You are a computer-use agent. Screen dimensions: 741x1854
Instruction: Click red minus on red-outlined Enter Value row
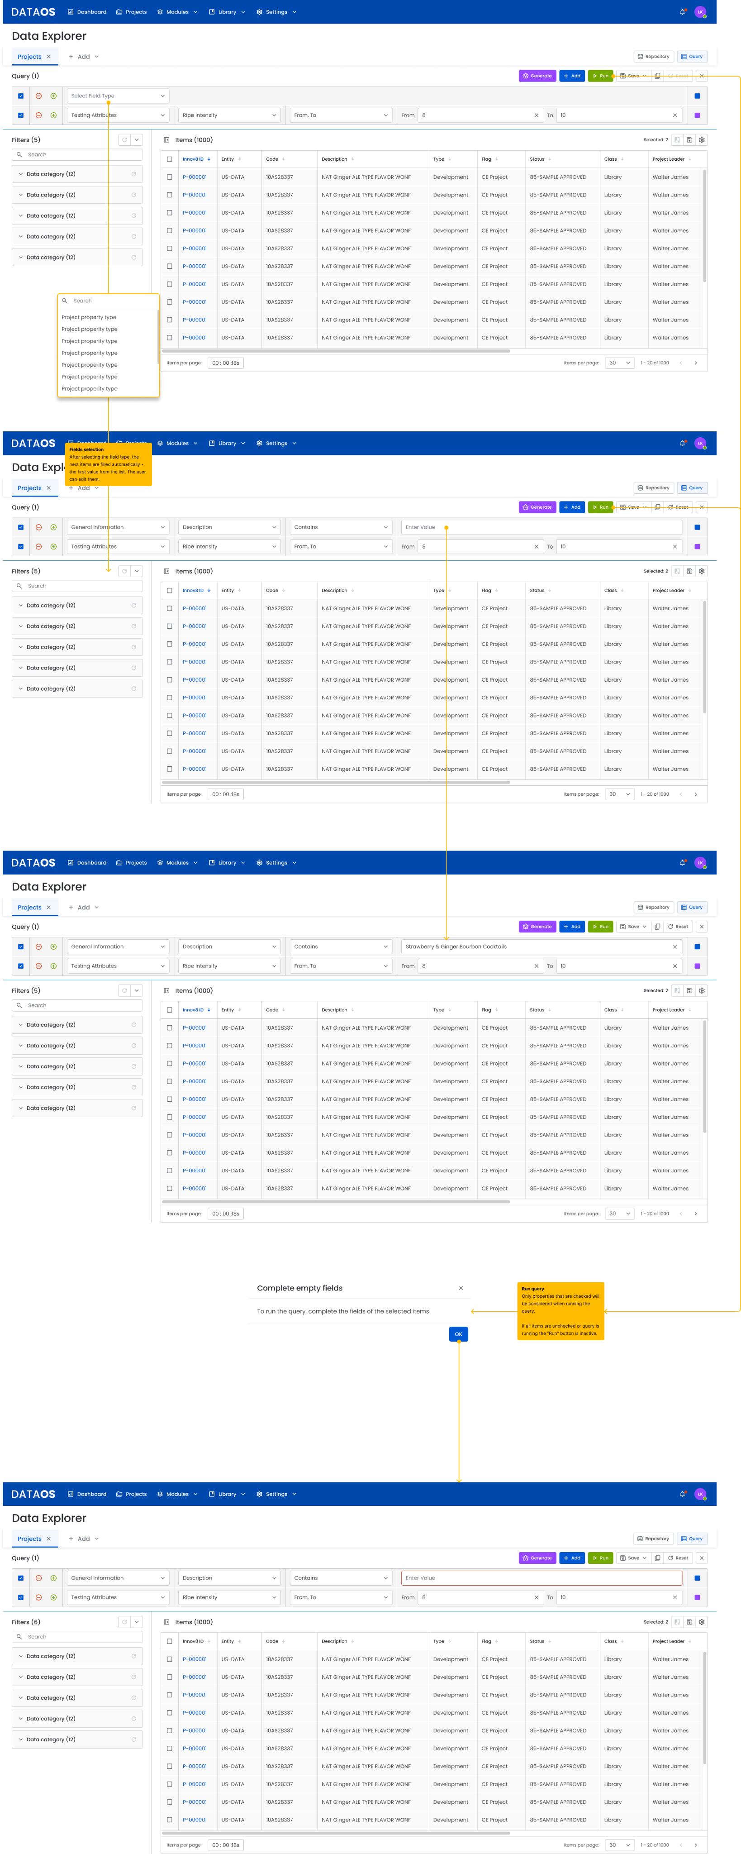(39, 1577)
